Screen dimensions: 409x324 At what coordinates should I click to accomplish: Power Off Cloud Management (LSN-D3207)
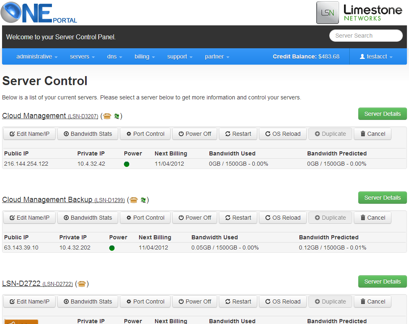(x=195, y=134)
